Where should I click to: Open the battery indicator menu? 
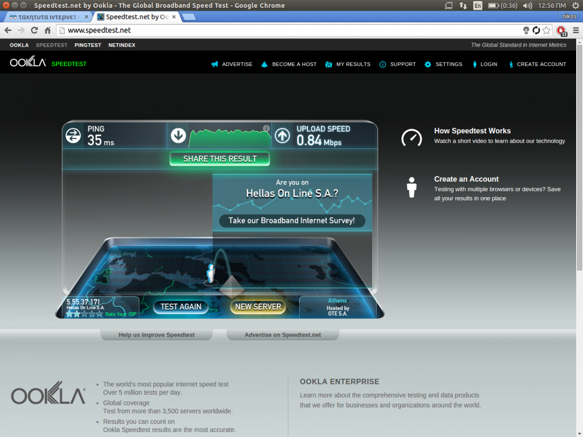click(x=502, y=5)
